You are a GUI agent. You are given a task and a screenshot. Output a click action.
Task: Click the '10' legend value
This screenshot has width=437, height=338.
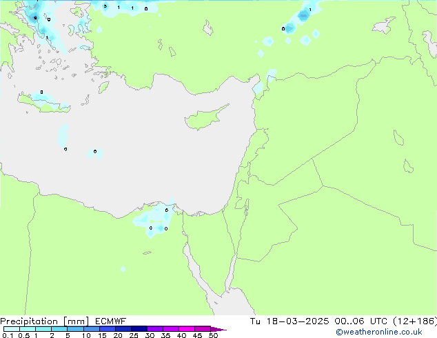point(86,335)
